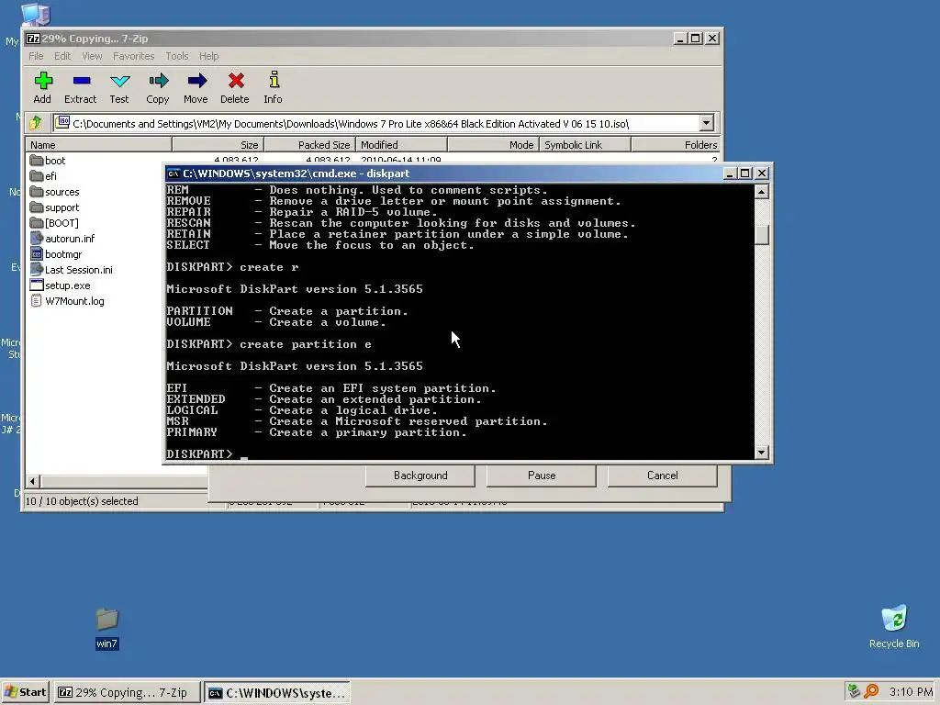Switch to 7-Zip taskbar button

pyautogui.click(x=127, y=692)
